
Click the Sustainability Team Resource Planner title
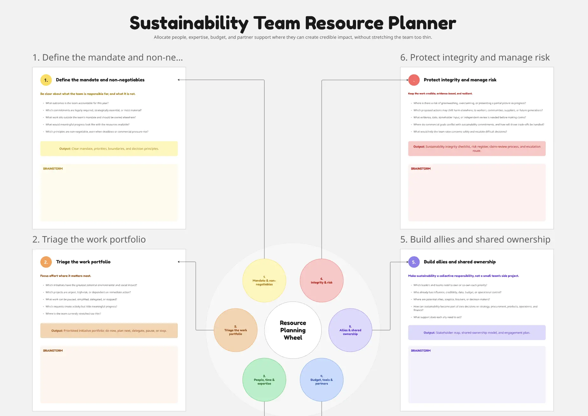pos(293,23)
